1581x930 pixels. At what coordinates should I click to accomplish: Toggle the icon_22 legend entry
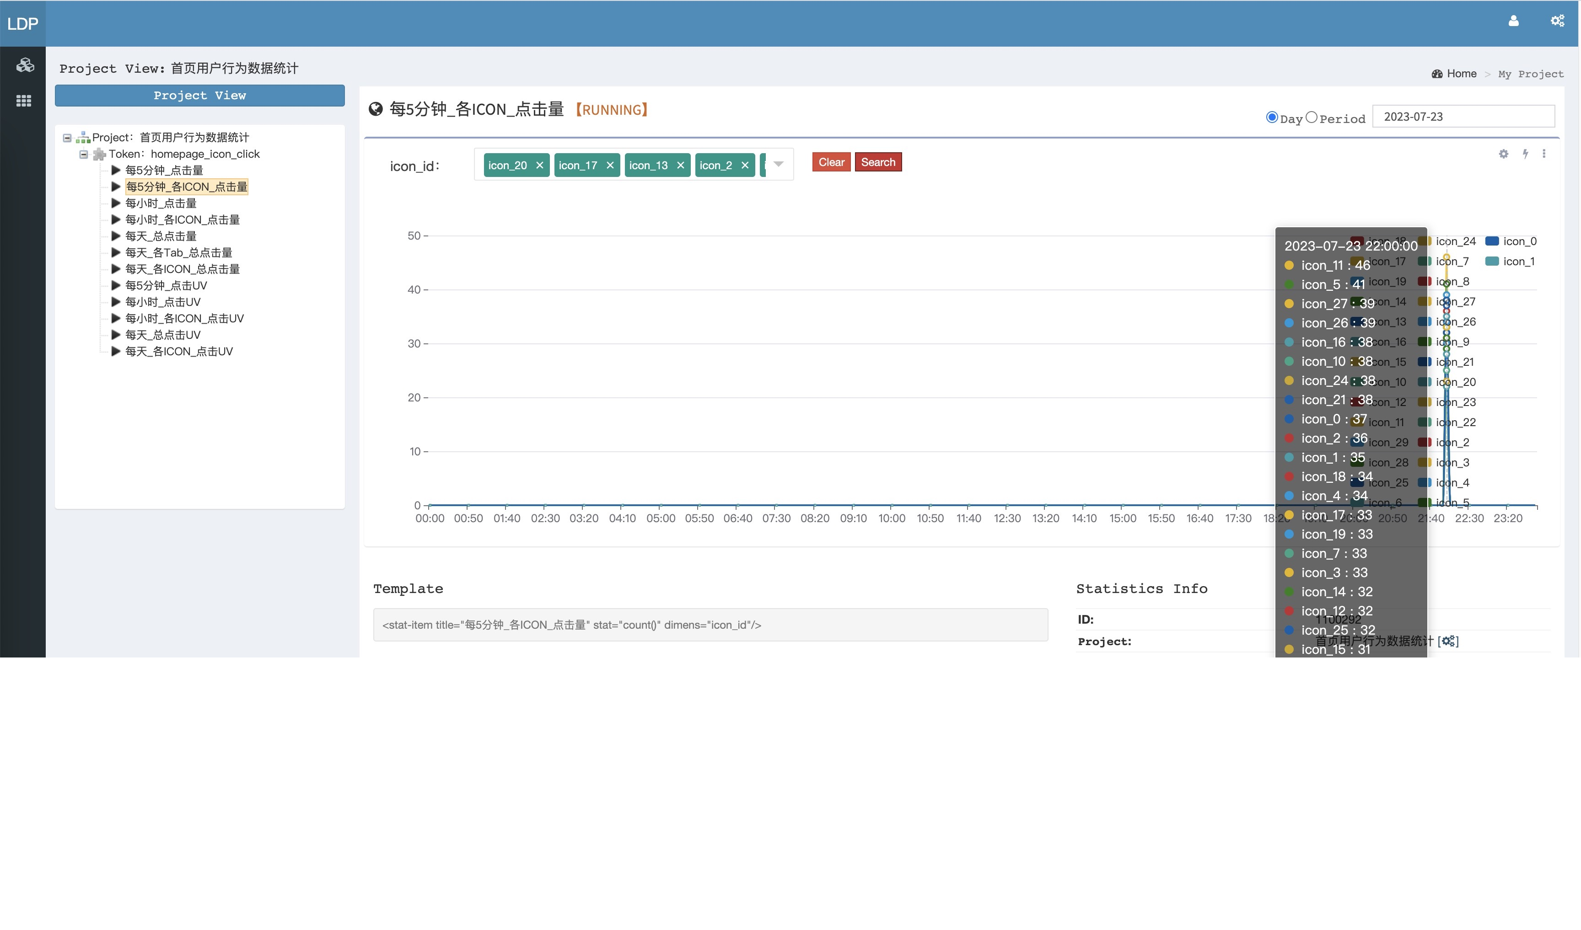click(1447, 422)
